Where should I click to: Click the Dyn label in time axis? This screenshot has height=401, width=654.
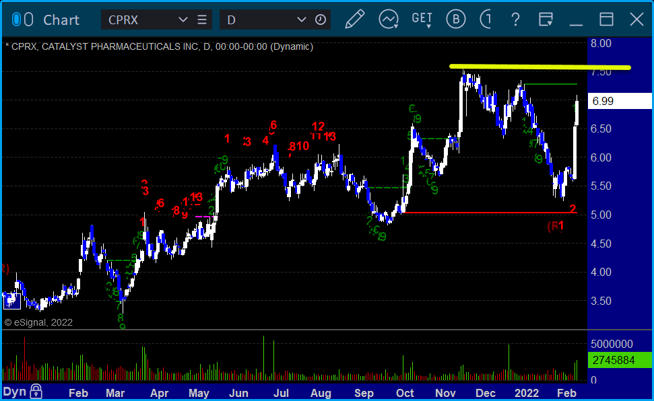(x=15, y=392)
